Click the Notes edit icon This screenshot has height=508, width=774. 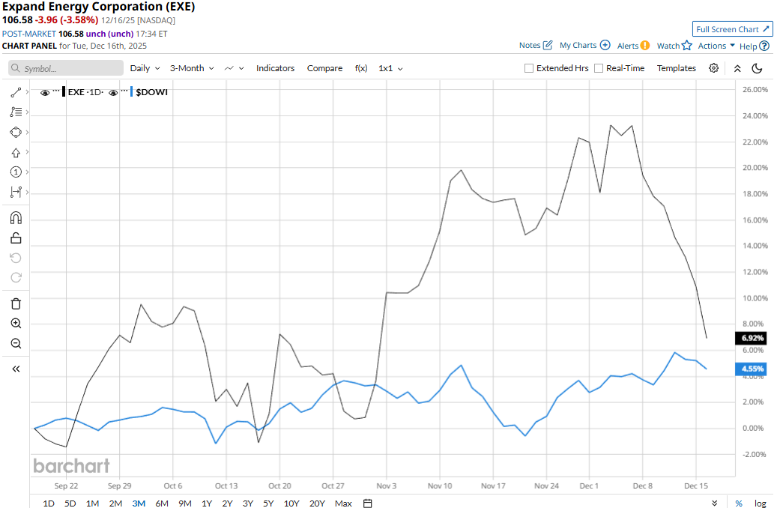coord(548,46)
